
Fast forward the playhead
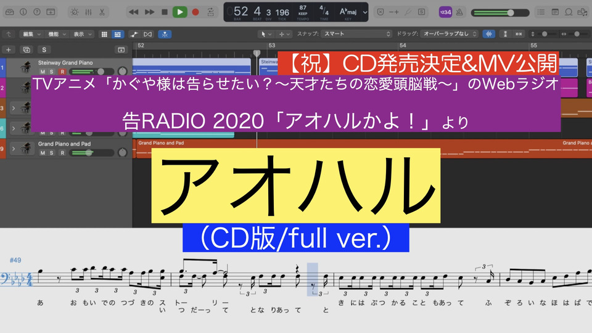click(x=149, y=12)
